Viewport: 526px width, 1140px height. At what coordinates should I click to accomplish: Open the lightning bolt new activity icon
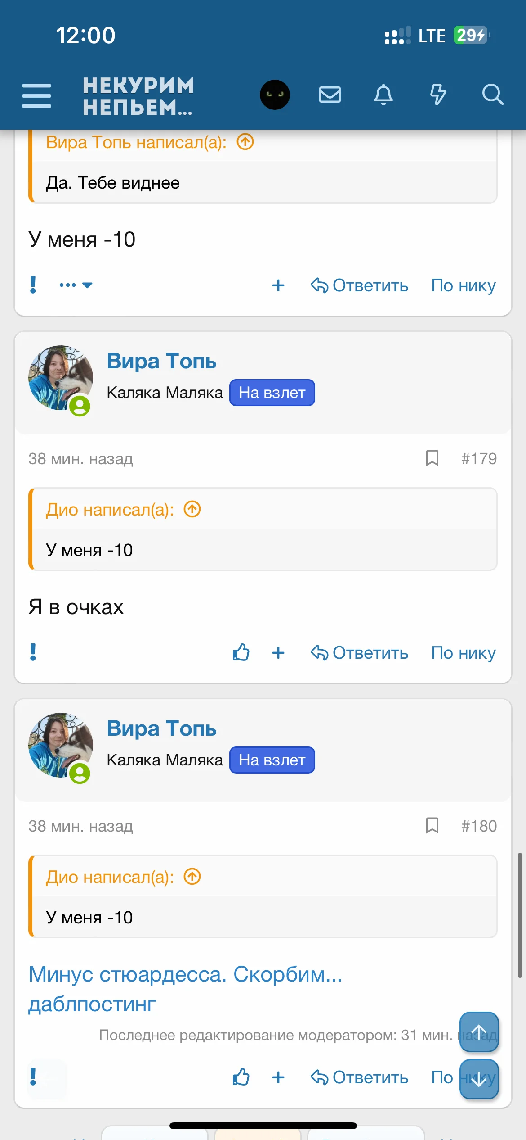[x=438, y=95]
